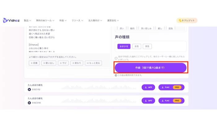Click the lyric line 空高く舞い散る 白い花びら
217x124 pixels.
click(x=42, y=38)
